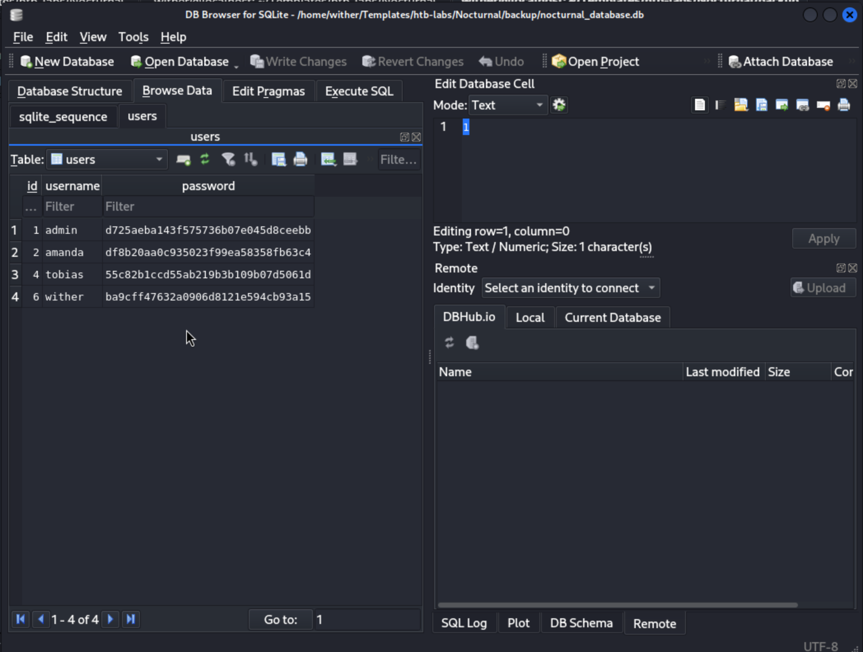Open the Tools menu

(133, 37)
